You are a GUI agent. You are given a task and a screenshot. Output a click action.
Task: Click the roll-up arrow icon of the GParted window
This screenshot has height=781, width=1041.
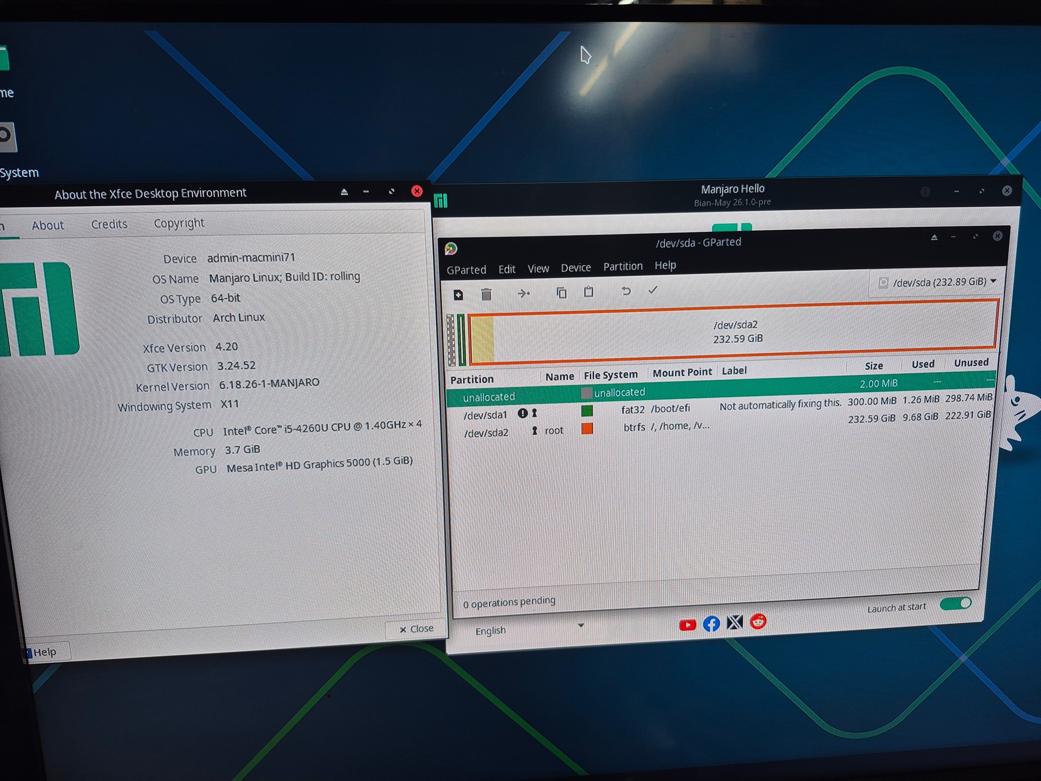pyautogui.click(x=934, y=237)
